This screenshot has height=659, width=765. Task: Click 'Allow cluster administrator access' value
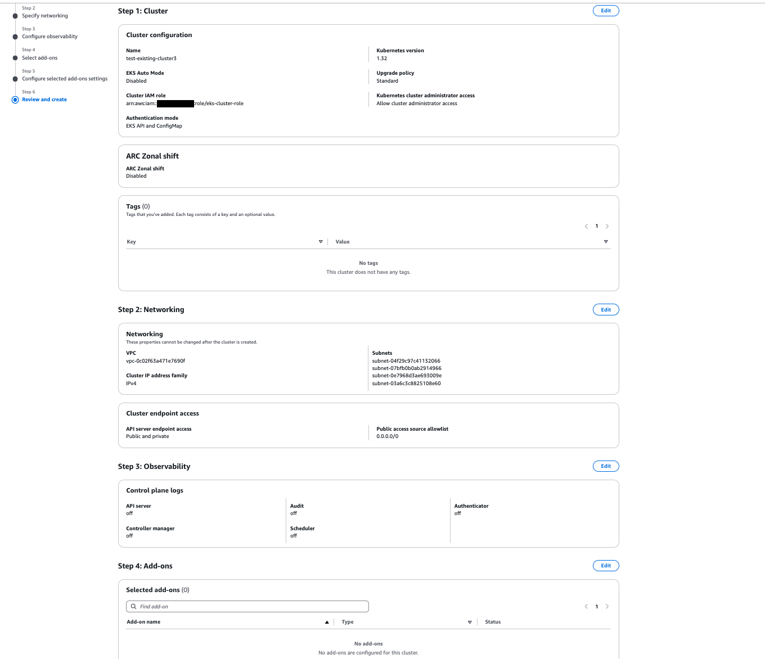point(417,103)
